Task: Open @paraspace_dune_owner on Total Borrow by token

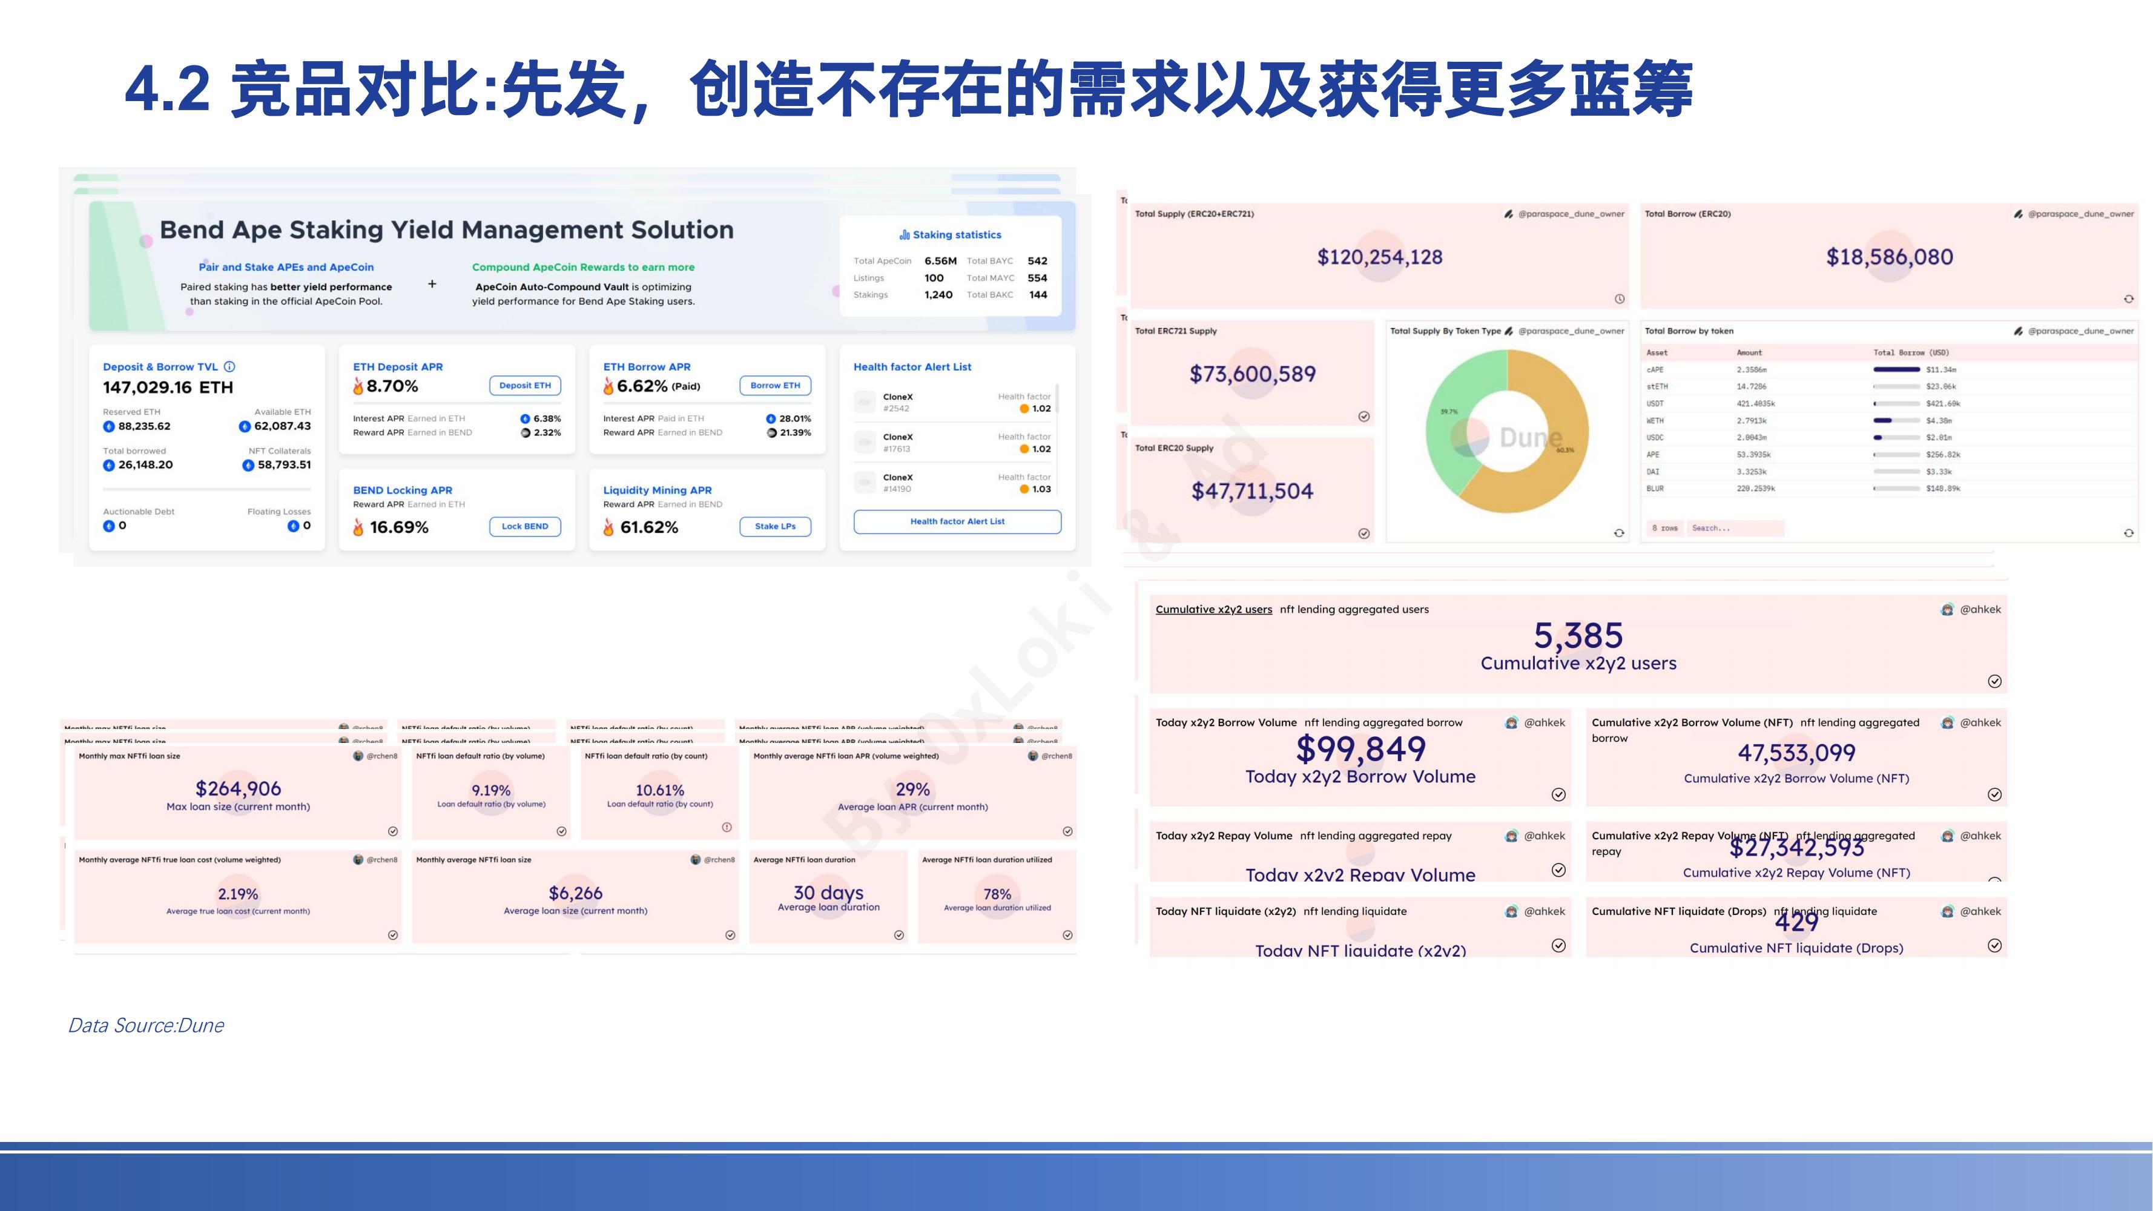Action: (x=2074, y=331)
